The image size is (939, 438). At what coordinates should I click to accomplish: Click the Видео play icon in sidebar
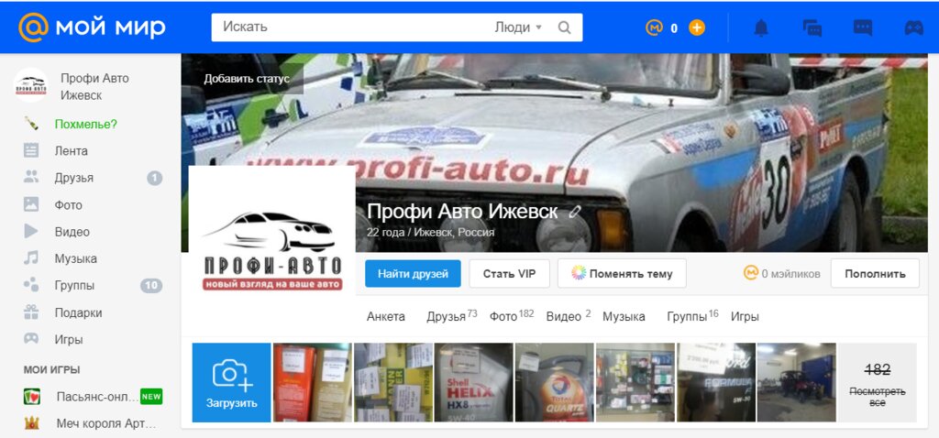coord(31,231)
